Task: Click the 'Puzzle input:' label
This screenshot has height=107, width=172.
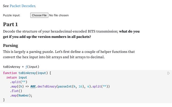Action: point(12,15)
